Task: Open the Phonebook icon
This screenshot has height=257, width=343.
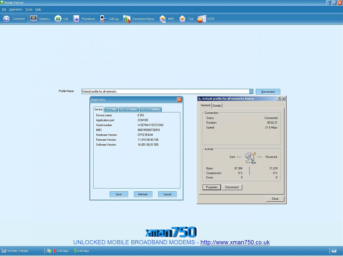Action: pyautogui.click(x=76, y=19)
